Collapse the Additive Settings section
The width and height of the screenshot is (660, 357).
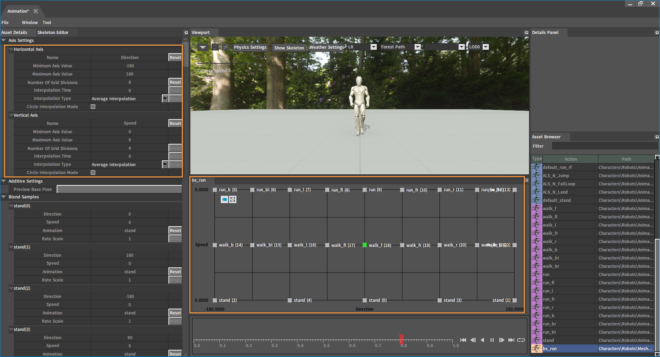4,181
